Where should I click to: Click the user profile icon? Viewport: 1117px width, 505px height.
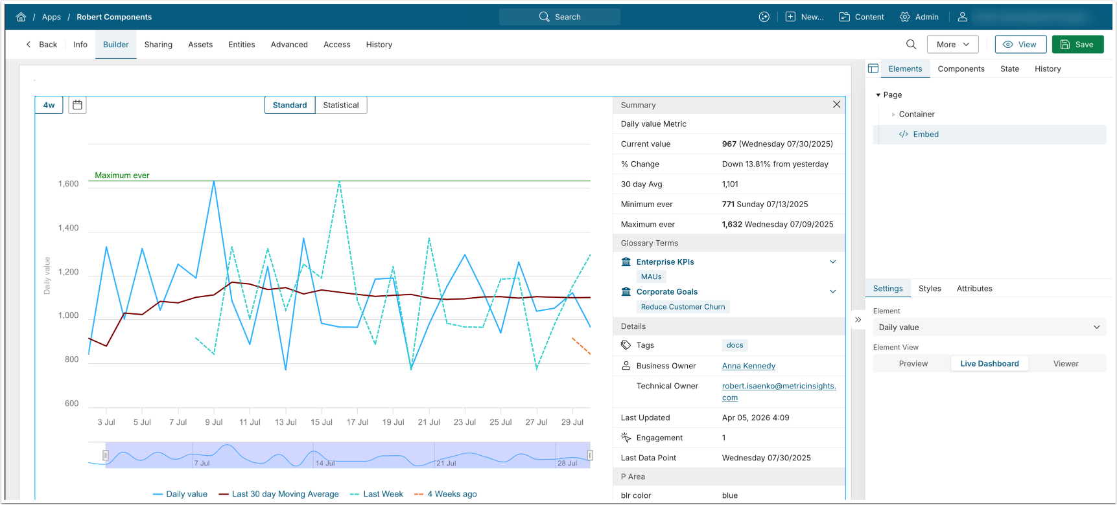[x=963, y=17]
